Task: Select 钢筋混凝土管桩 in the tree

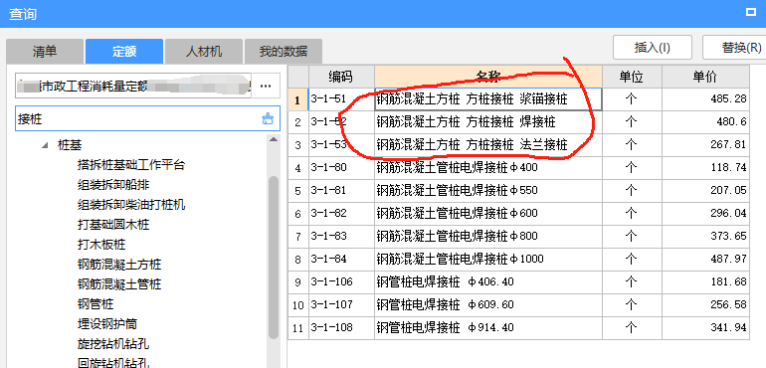Action: coord(119,283)
